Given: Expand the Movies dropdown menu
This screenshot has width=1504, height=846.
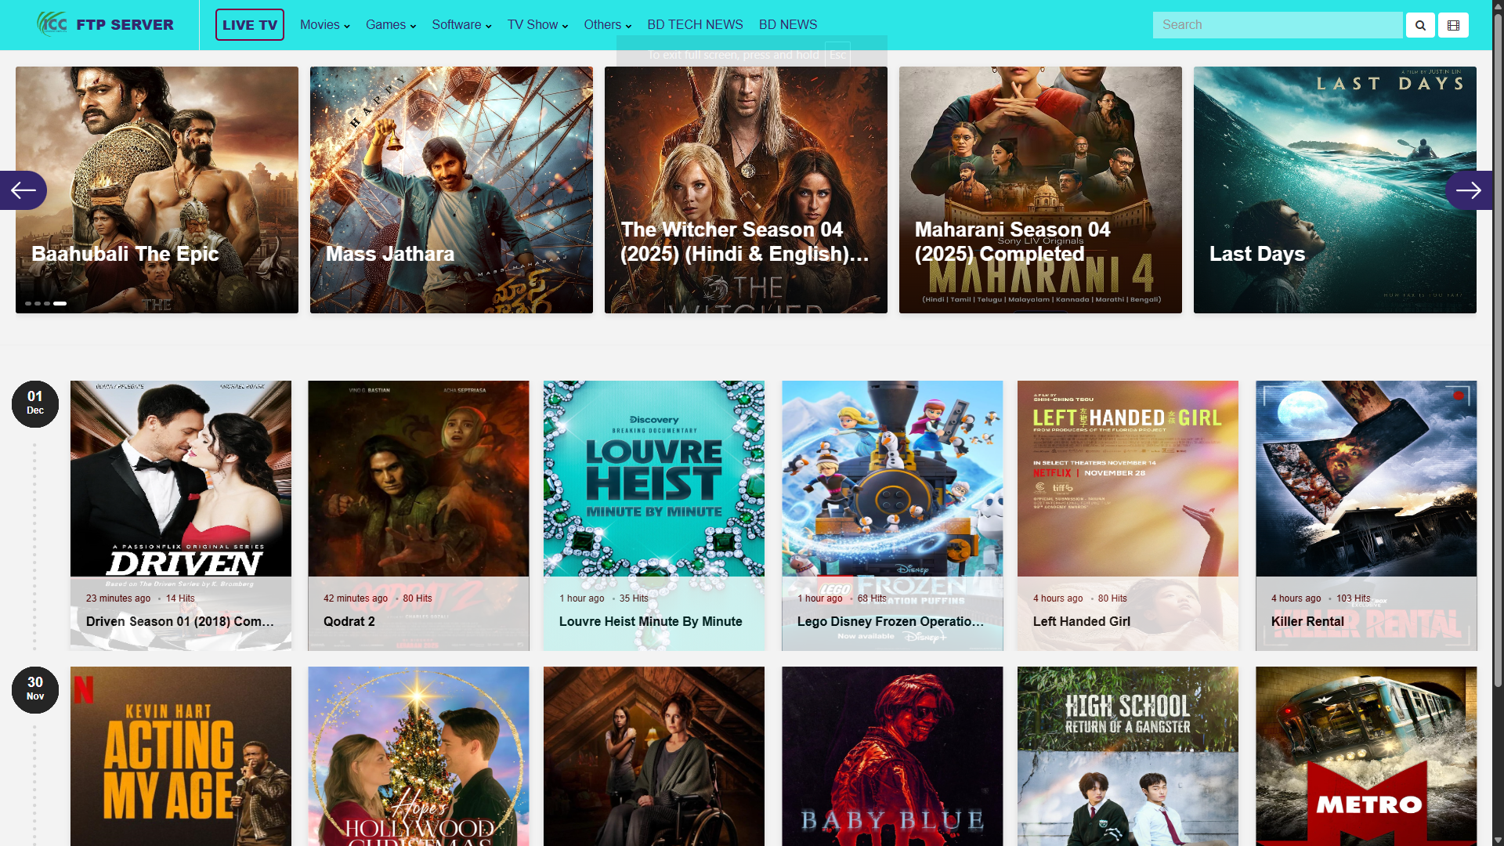Looking at the screenshot, I should tap(324, 25).
